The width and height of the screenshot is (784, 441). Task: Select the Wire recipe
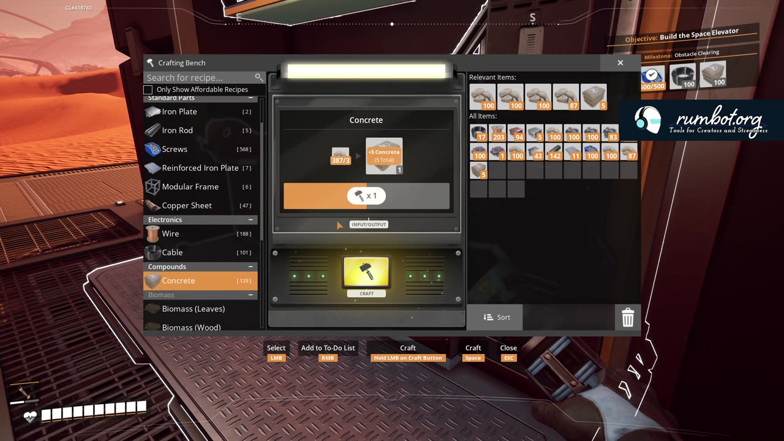point(200,234)
